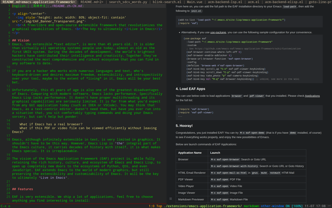This screenshot has height=208, width=332.
Task: Click the 'What if Emacs has a real browser?' line
Action: pos(51,124)
